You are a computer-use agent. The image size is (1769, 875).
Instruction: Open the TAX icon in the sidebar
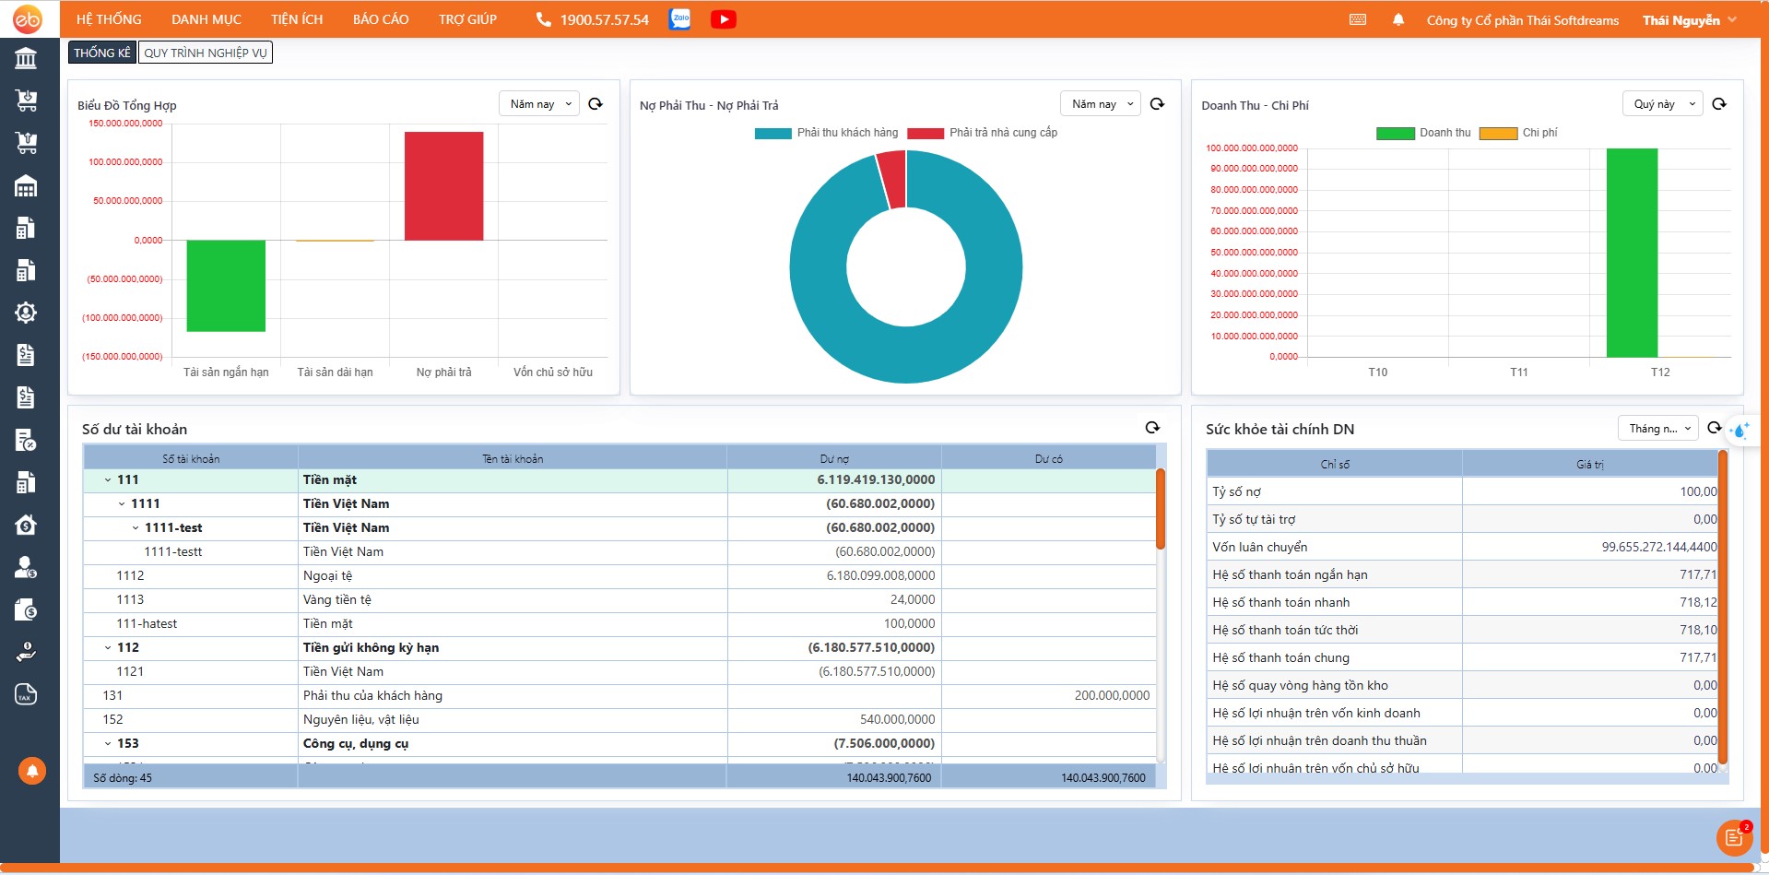point(26,694)
